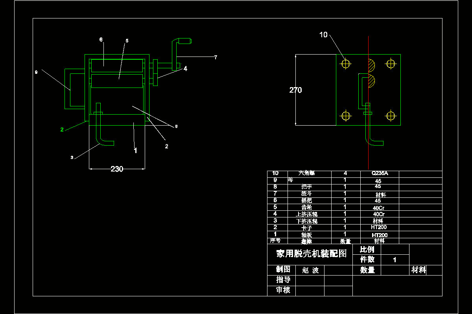Click the title text 家用脱壳机装配图
This screenshot has width=472, height=314.
[312, 254]
